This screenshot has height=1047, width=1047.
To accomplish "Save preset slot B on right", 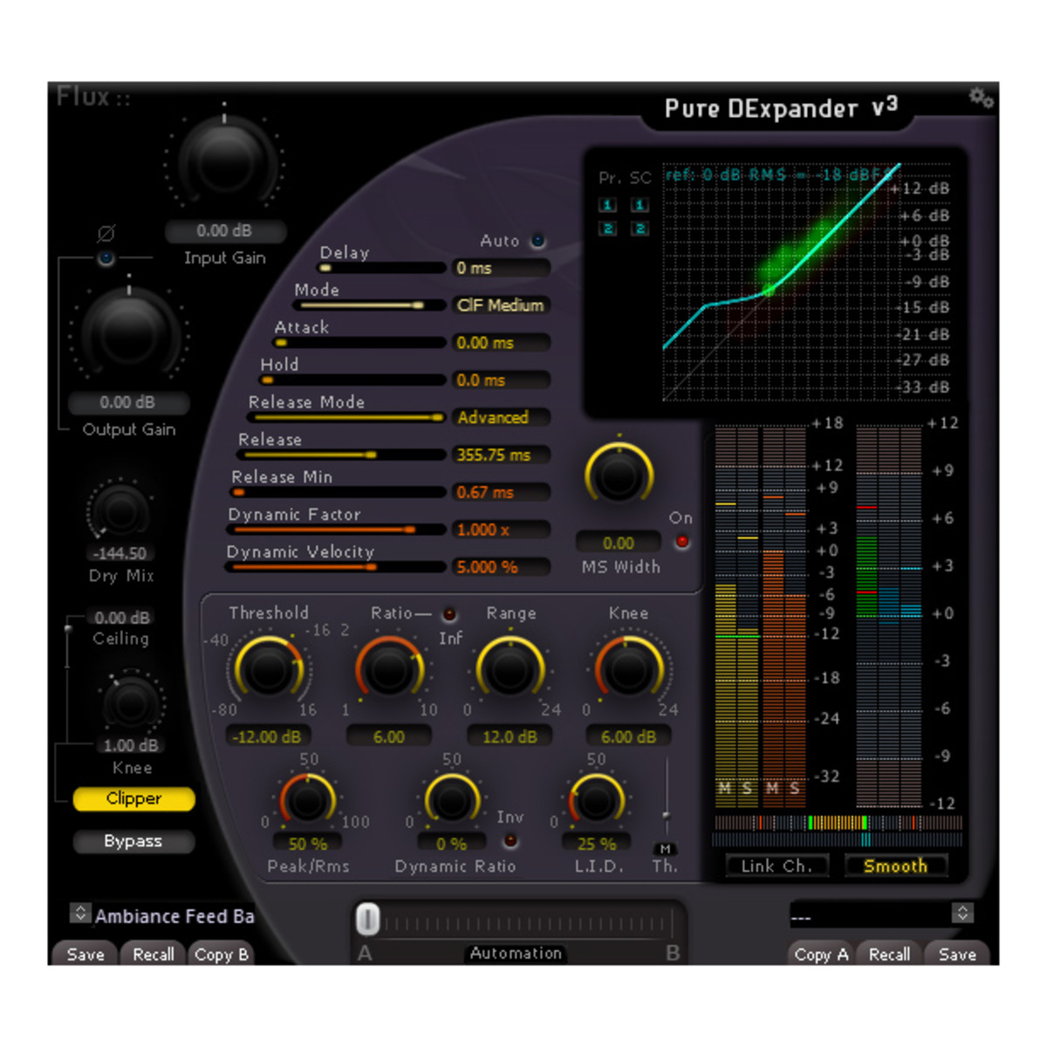I will pos(957,954).
